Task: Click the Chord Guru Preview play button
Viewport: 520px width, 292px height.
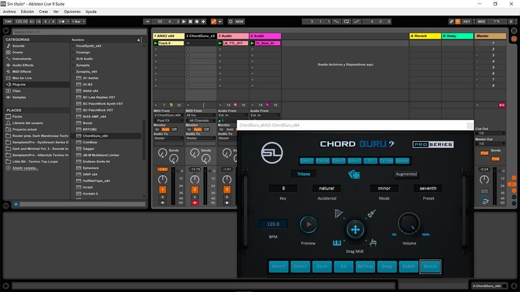Action: [x=309, y=225]
